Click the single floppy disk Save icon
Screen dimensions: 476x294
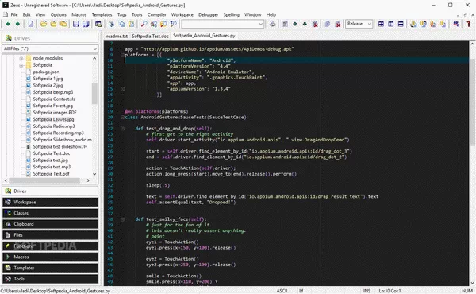[76, 24]
